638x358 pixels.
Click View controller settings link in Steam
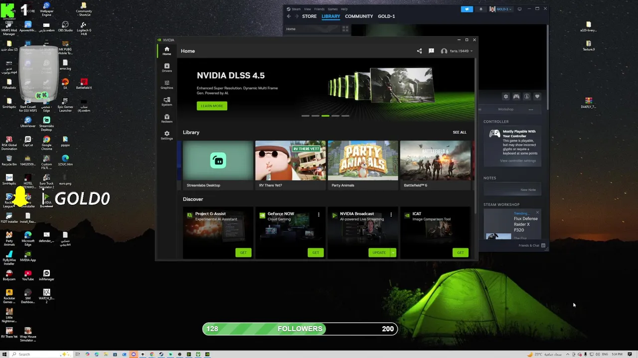[x=518, y=161]
